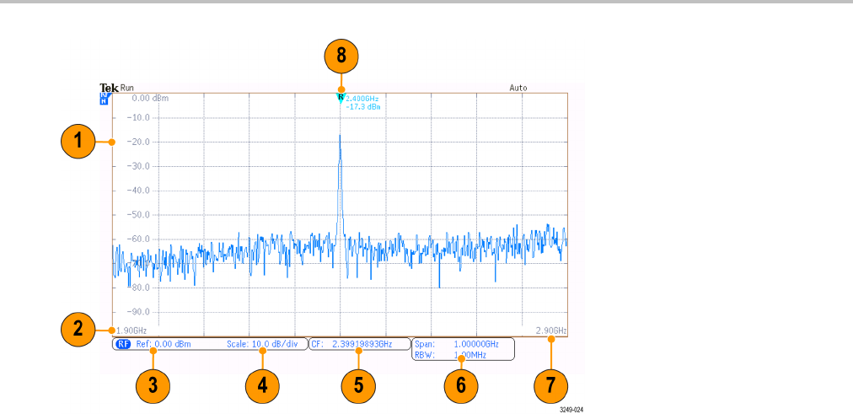
Task: Click the 2.400GHz marker readout text
Action: tap(362, 99)
